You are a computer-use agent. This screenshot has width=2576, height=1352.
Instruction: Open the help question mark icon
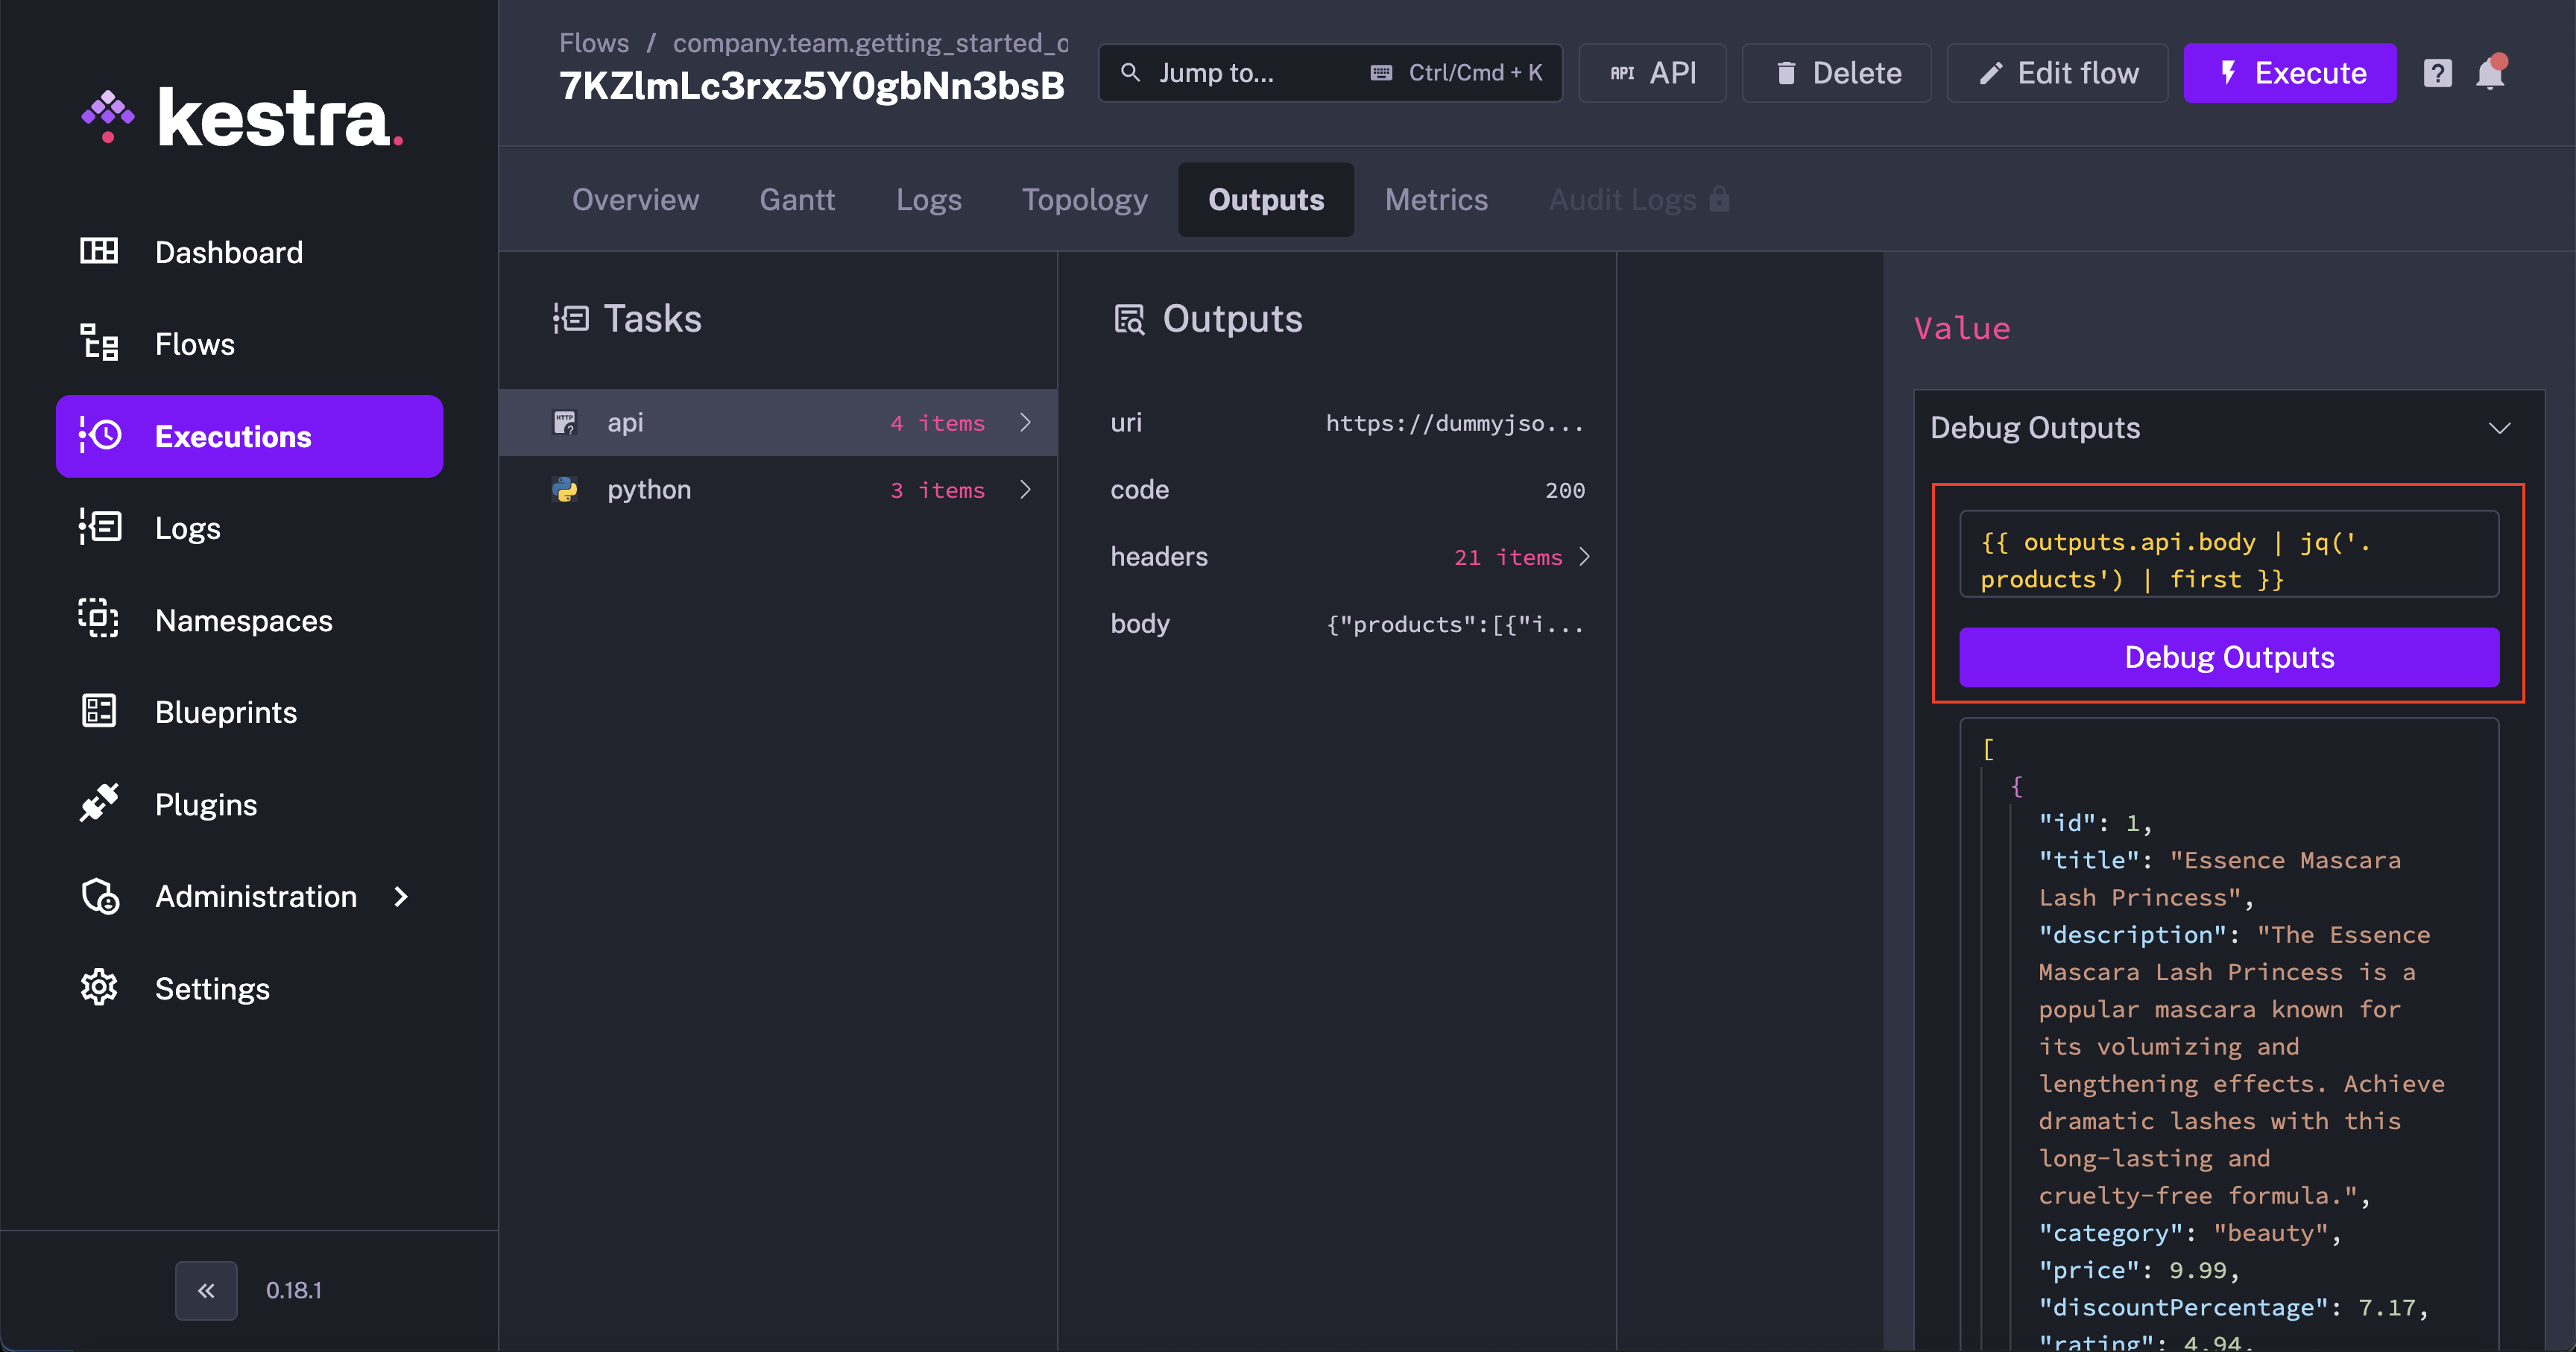2436,73
